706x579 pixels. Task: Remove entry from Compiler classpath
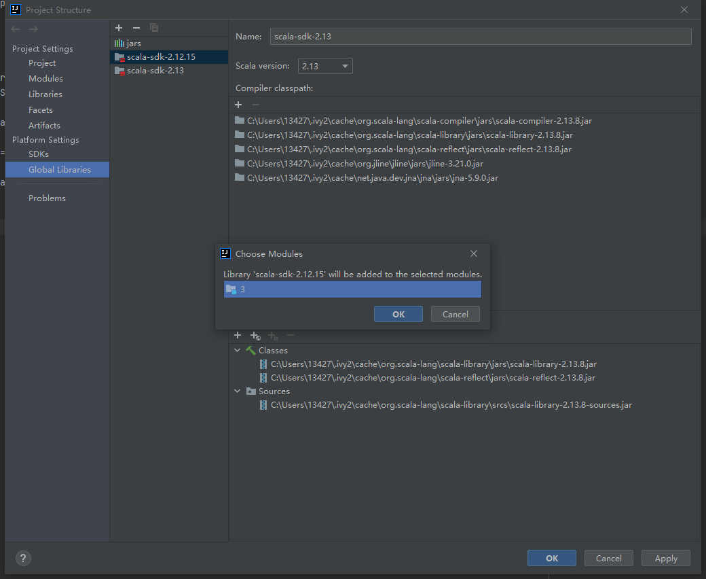point(256,105)
